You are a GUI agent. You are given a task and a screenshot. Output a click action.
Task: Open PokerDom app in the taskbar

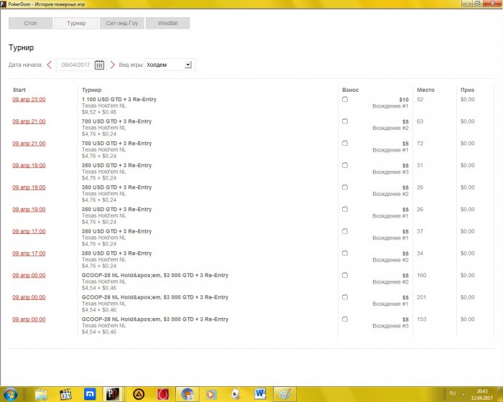tap(113, 394)
